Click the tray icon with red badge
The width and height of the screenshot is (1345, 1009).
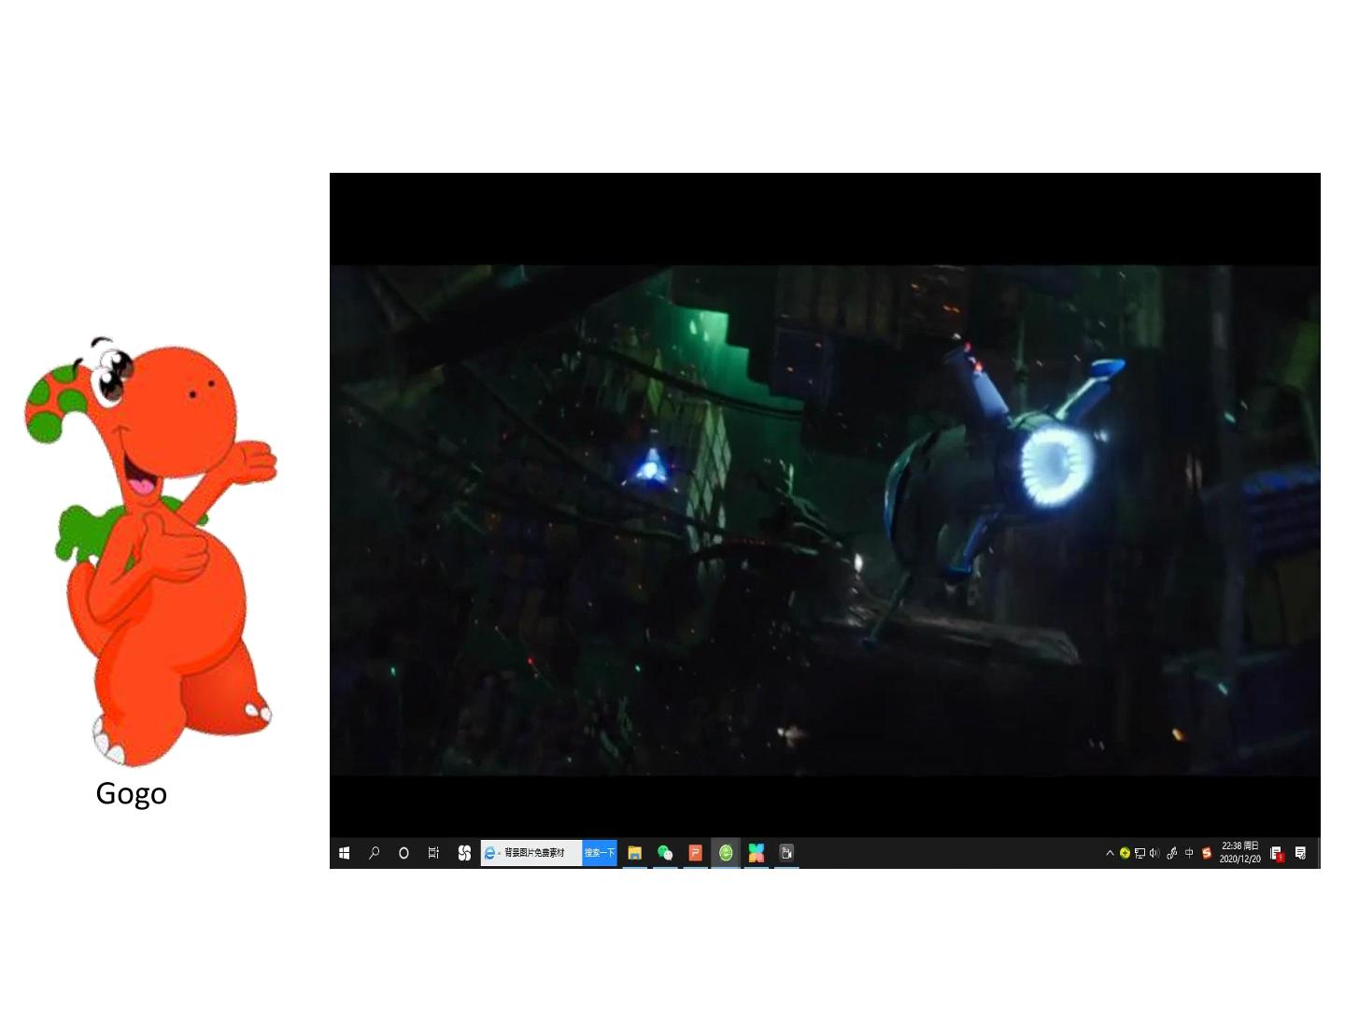coord(1277,853)
